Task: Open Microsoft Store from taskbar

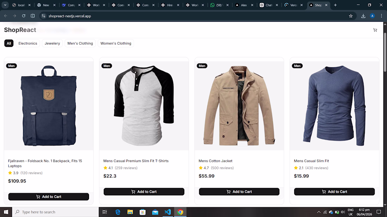Action: 142,212
